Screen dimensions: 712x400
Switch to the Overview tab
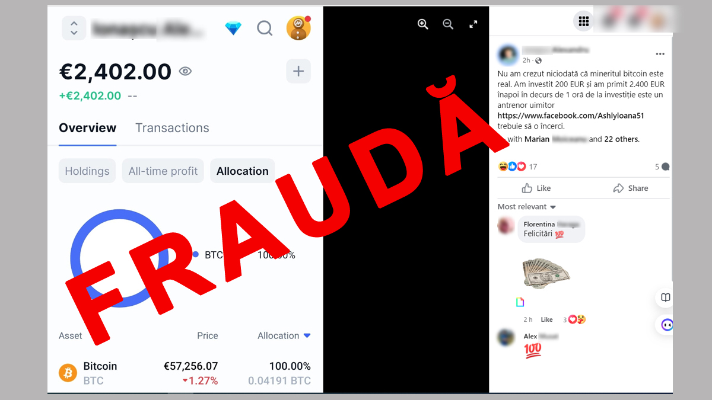click(88, 128)
